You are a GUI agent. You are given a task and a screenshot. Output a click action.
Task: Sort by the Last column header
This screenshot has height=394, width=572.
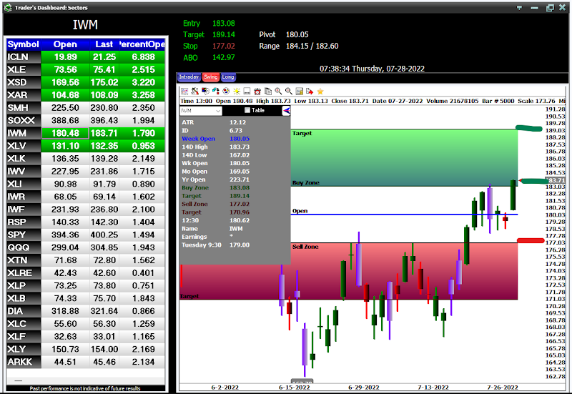click(104, 44)
